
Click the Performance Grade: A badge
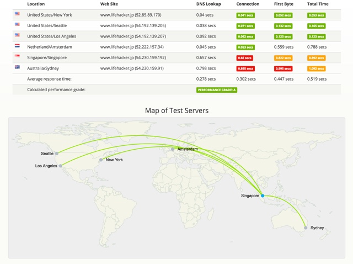coord(217,89)
